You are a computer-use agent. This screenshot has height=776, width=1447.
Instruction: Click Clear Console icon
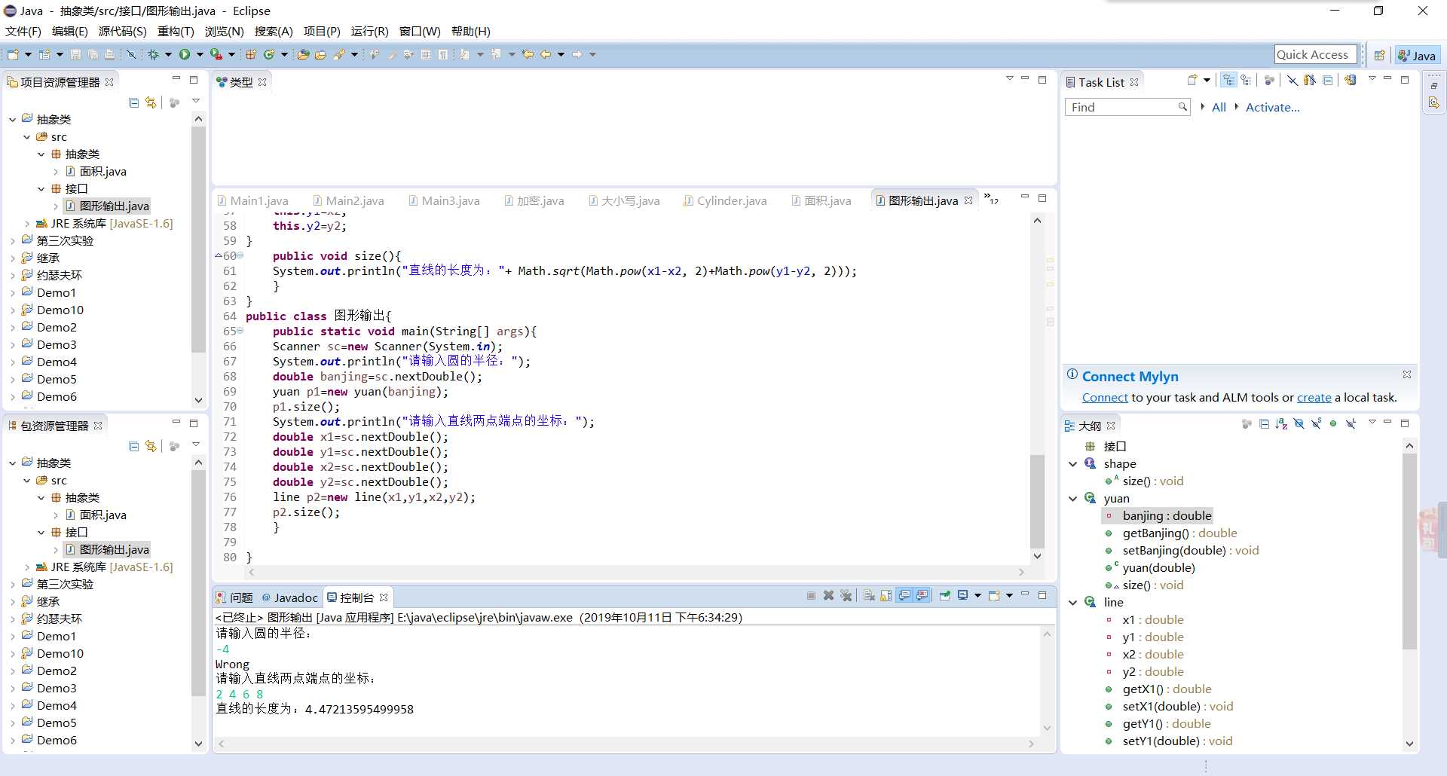click(869, 595)
